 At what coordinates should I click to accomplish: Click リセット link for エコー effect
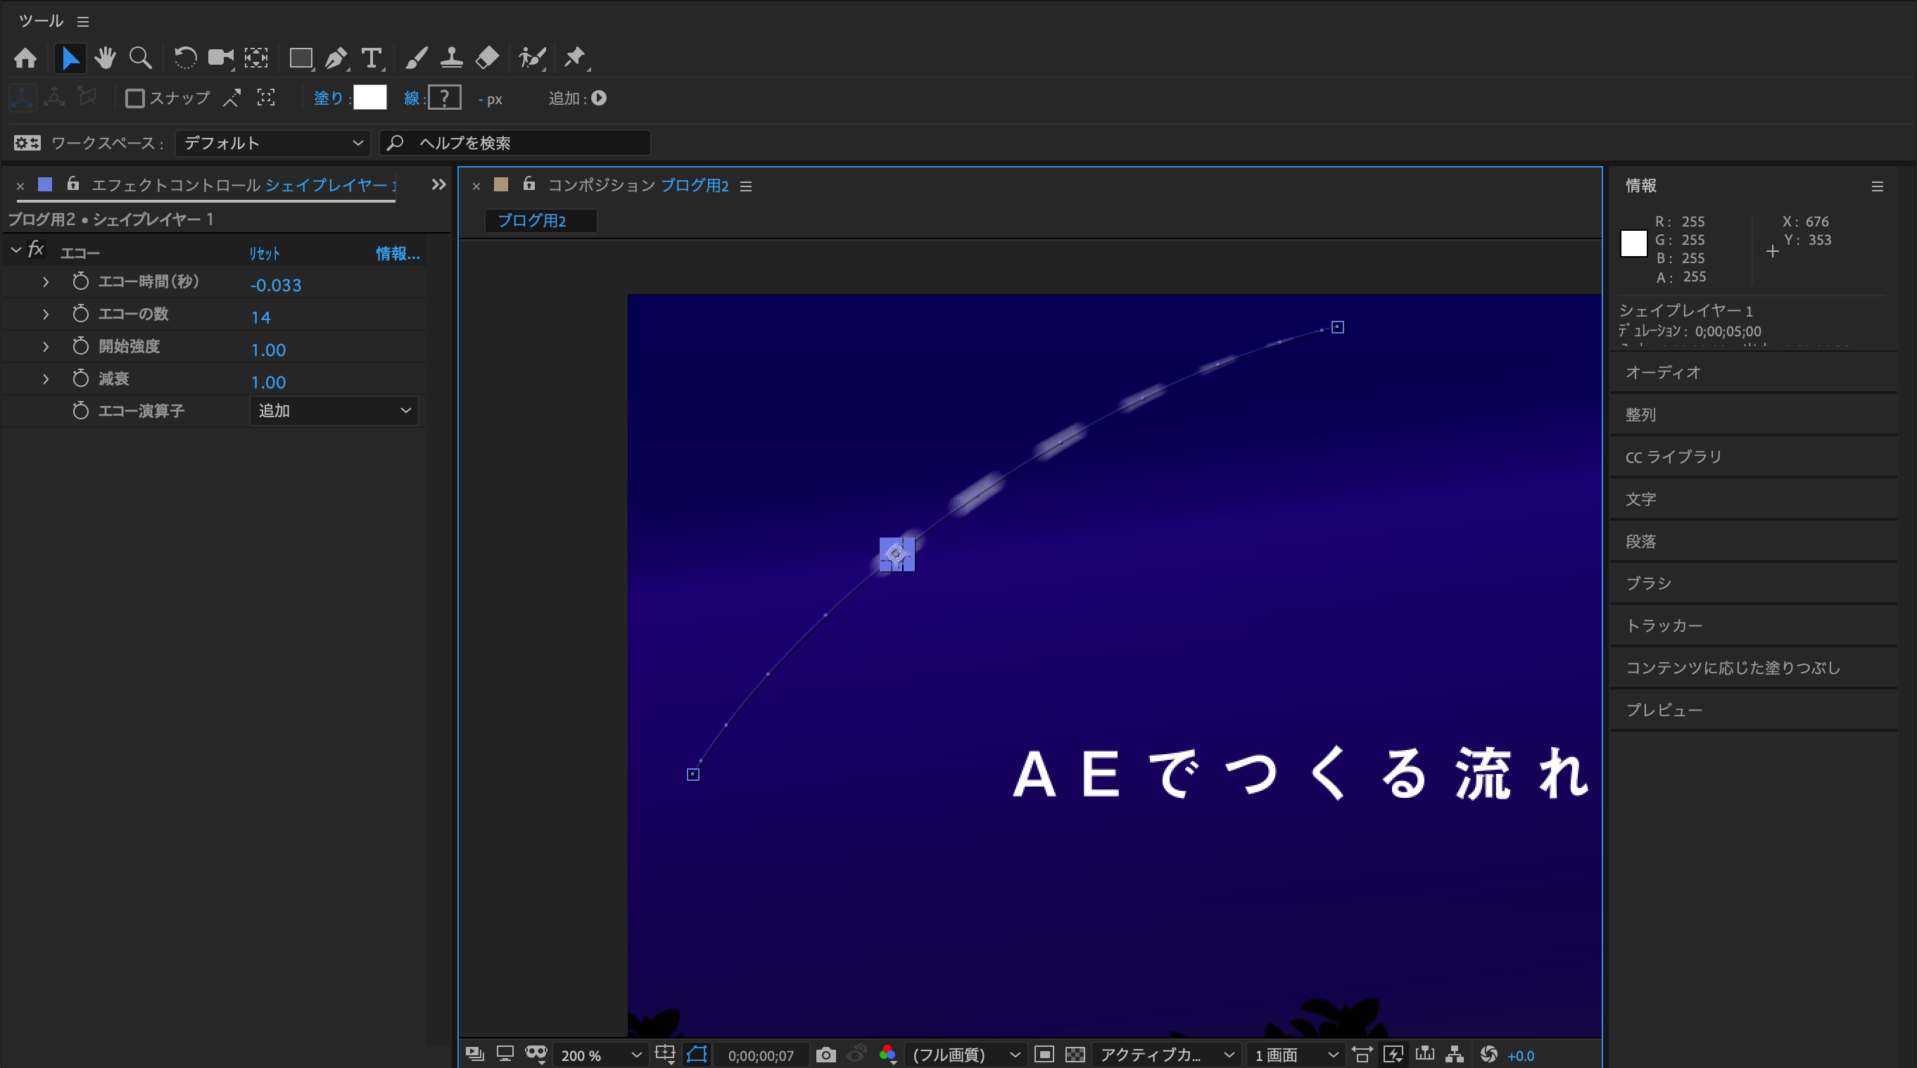264,253
